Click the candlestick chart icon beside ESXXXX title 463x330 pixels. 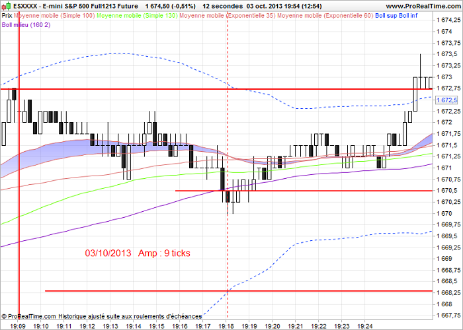pyautogui.click(x=7, y=6)
